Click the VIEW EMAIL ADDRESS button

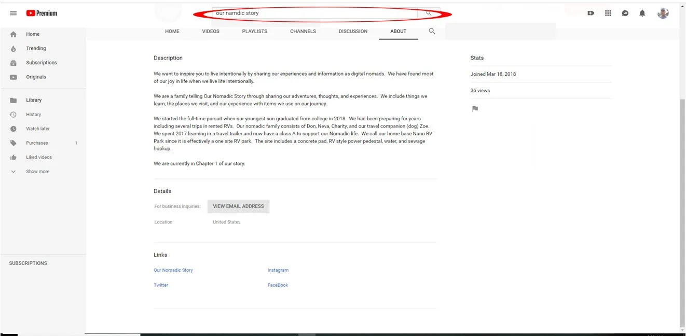coord(238,206)
